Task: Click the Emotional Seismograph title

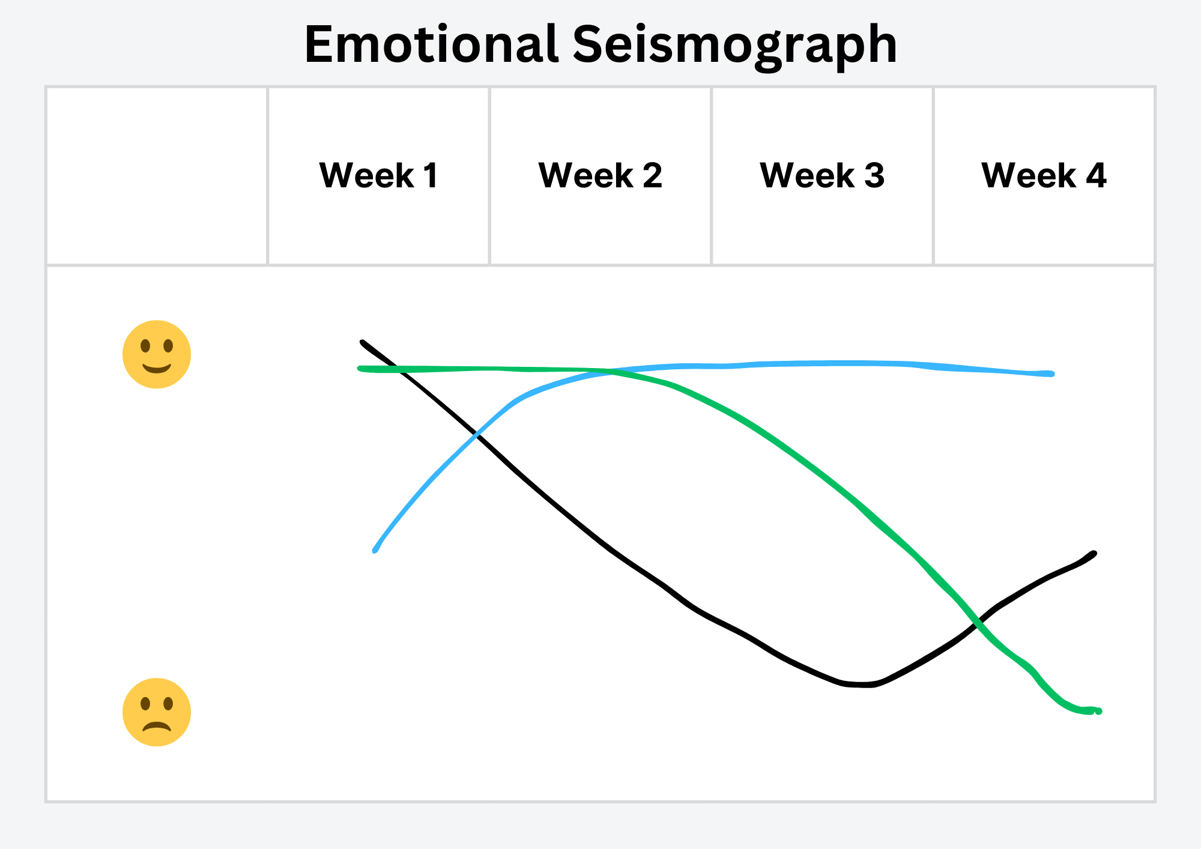Action: click(x=600, y=45)
